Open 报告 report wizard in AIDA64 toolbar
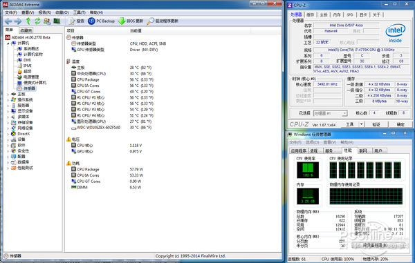Image resolution: width=415 pixels, height=263 pixels. click(x=76, y=21)
